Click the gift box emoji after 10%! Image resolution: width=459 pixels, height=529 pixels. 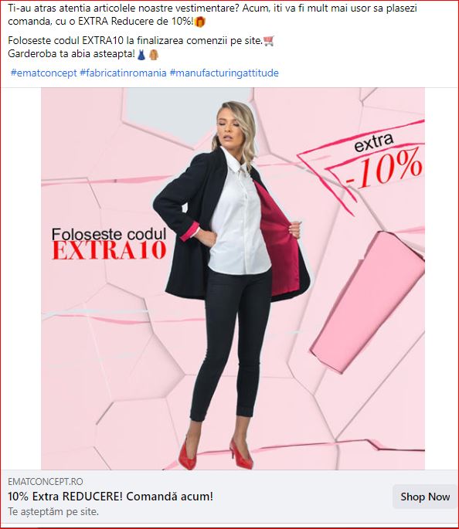200,22
